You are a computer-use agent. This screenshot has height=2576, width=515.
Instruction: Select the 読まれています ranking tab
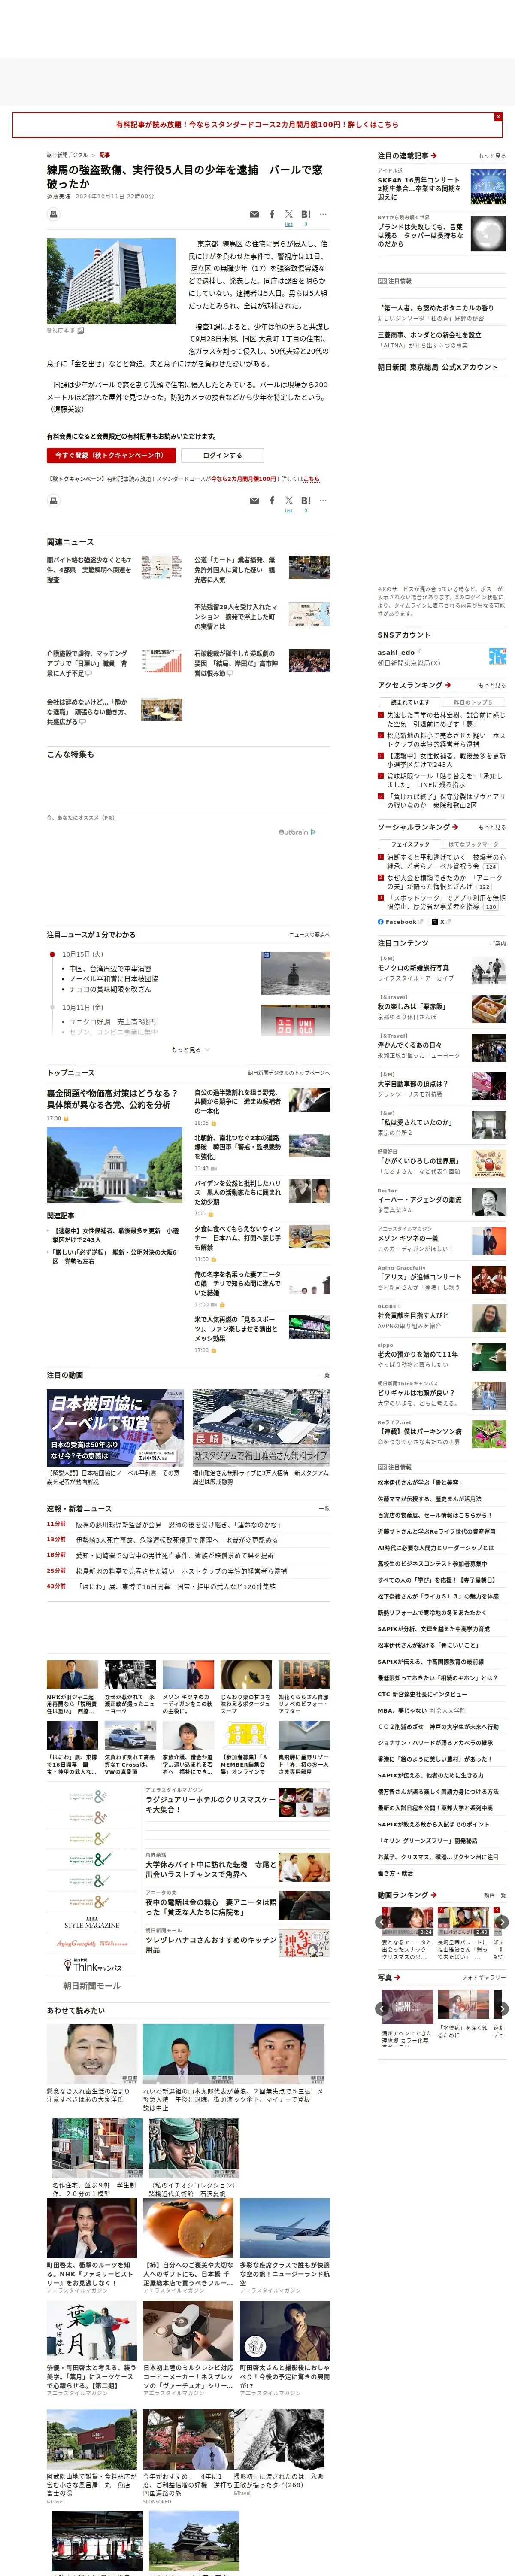click(x=410, y=702)
